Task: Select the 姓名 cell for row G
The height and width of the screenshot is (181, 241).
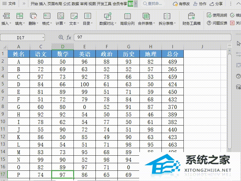Action: (19, 107)
